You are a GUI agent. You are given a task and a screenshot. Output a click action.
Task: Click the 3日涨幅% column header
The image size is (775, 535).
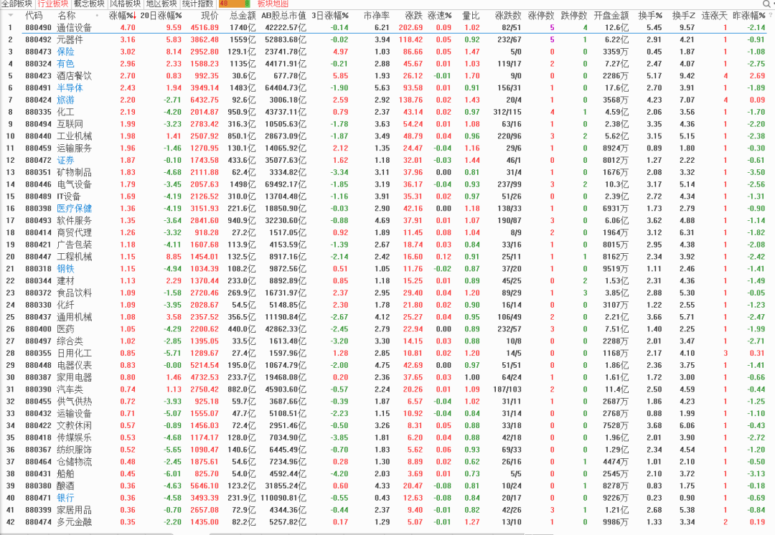pos(329,16)
